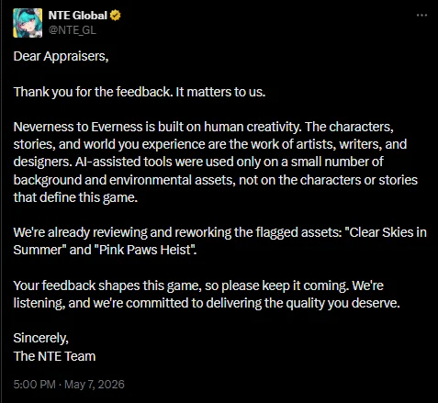This screenshot has width=438, height=403.
Task: Select the "Your feedback shapes this game" sentence
Action: tap(107, 285)
